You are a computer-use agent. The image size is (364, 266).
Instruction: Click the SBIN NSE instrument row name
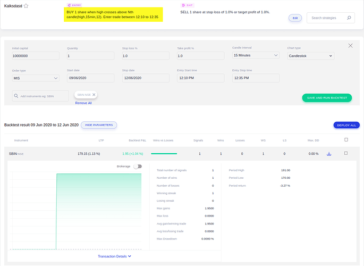click(16, 154)
